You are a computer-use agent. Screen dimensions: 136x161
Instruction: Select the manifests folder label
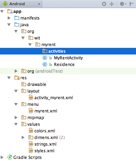30,18
